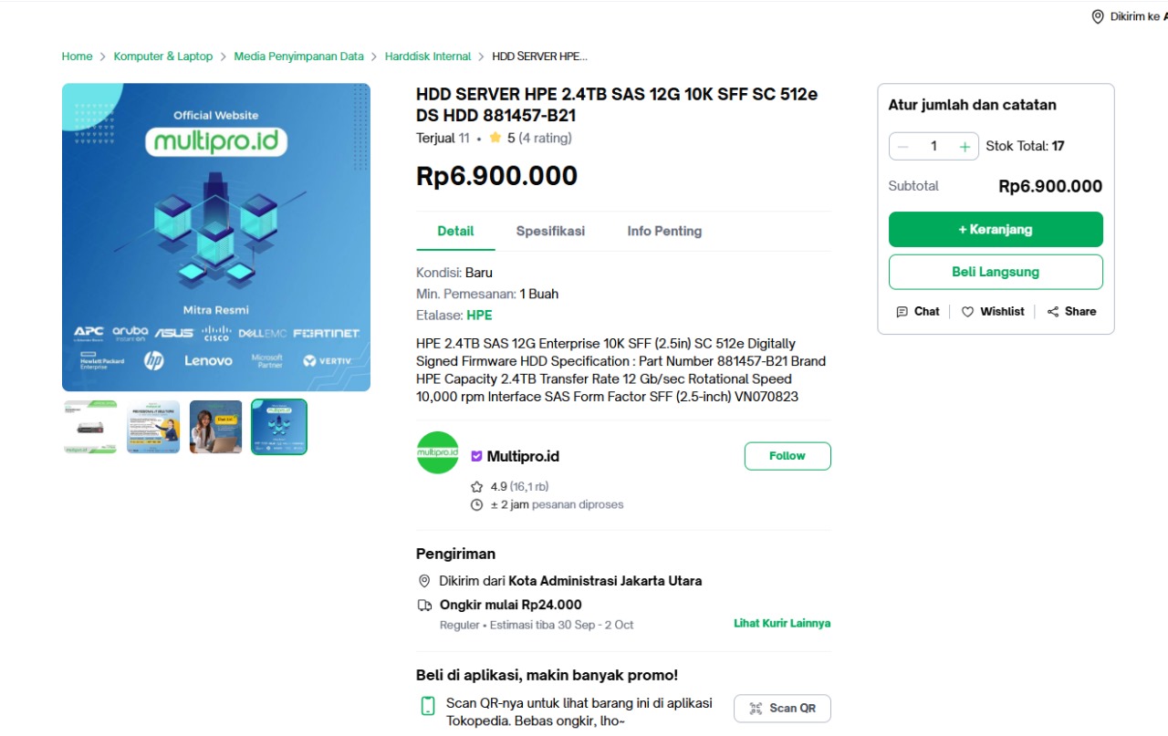Increase quantity with the plus icon
The height and width of the screenshot is (736, 1168).
[965, 146]
